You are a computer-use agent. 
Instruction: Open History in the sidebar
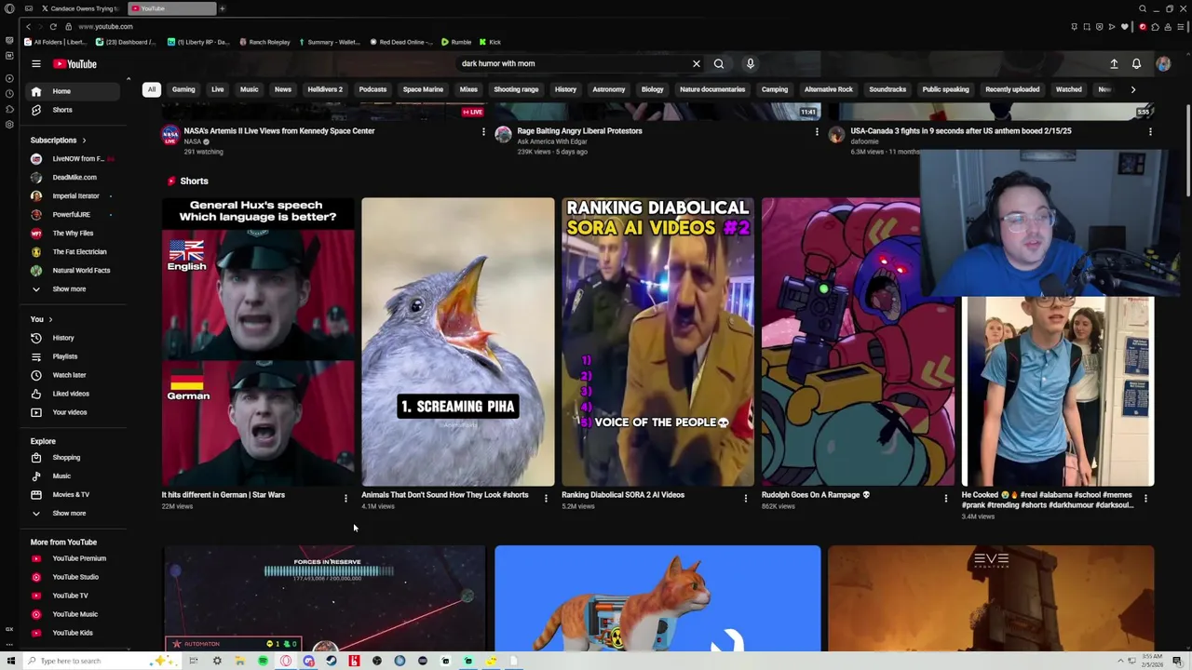coord(73,338)
